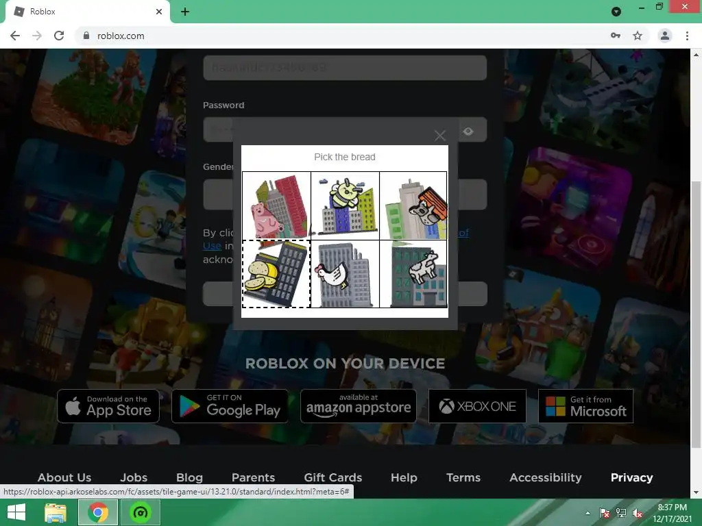Image resolution: width=702 pixels, height=526 pixels.
Task: Open the Xbox One badge
Action: (477, 406)
